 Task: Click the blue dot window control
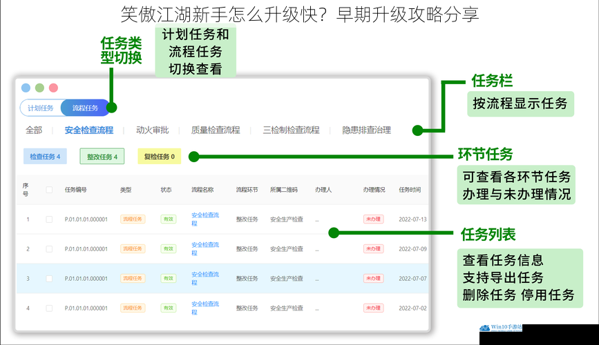[26, 88]
